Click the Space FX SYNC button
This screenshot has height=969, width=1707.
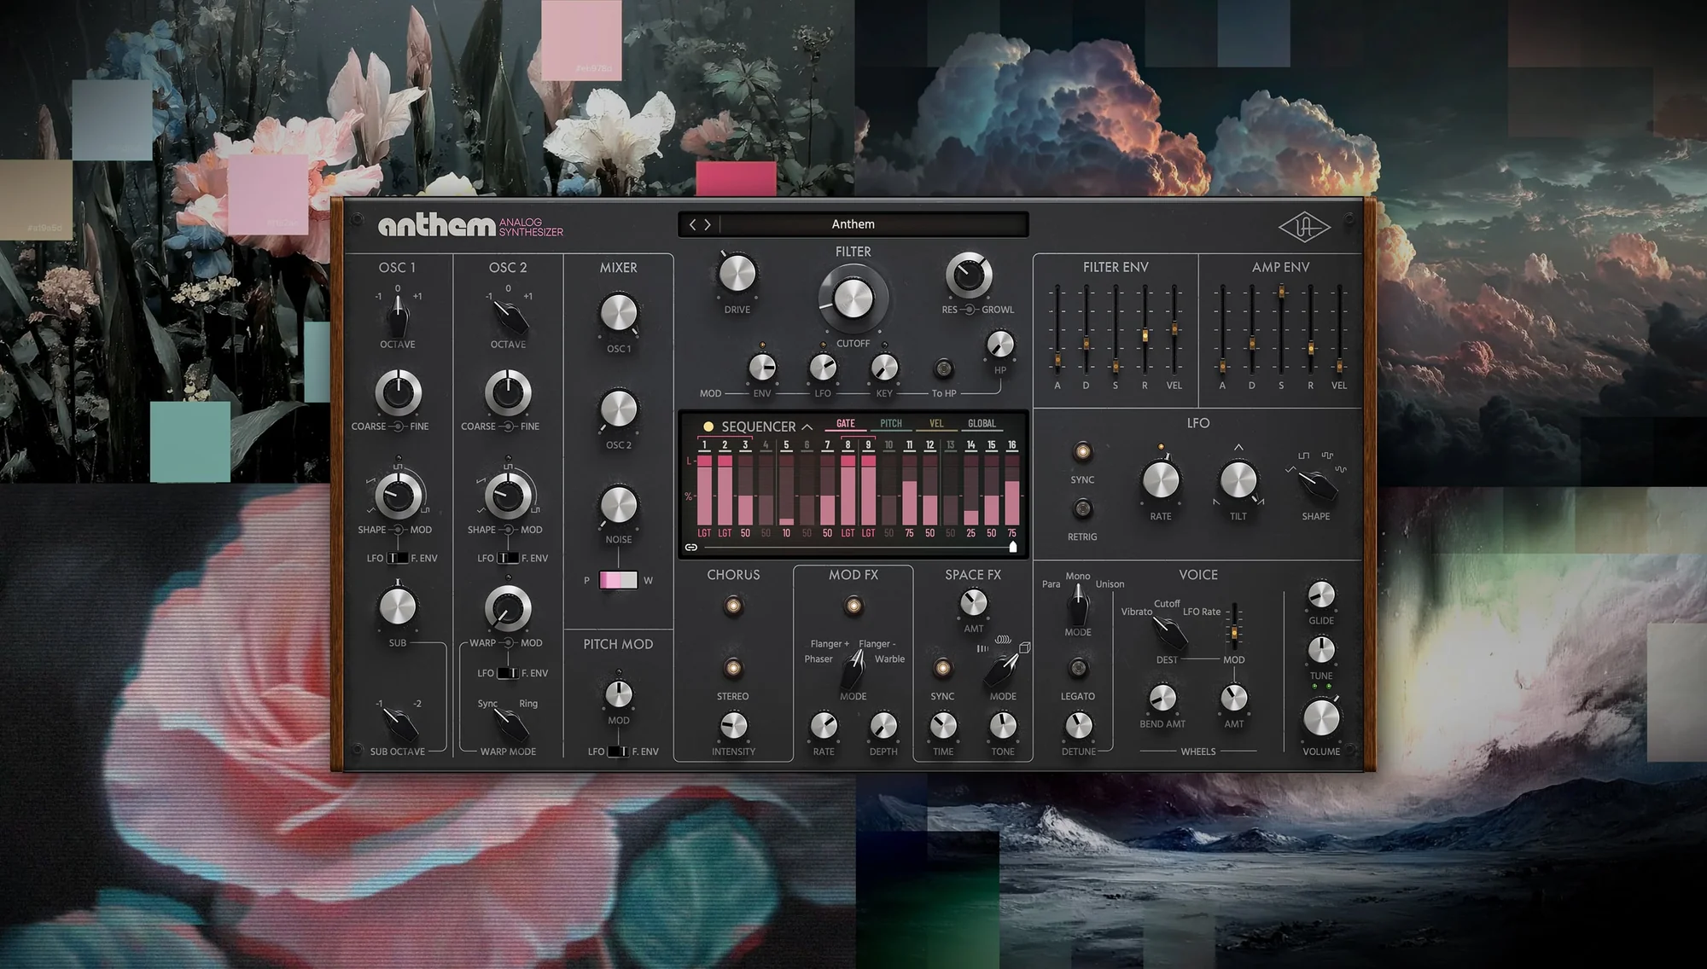[942, 668]
